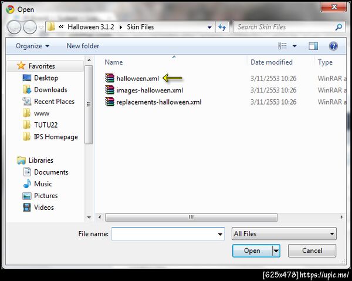Select the replacements-halloween.xml file
Image resolution: width=352 pixels, height=281 pixels.
tap(159, 102)
